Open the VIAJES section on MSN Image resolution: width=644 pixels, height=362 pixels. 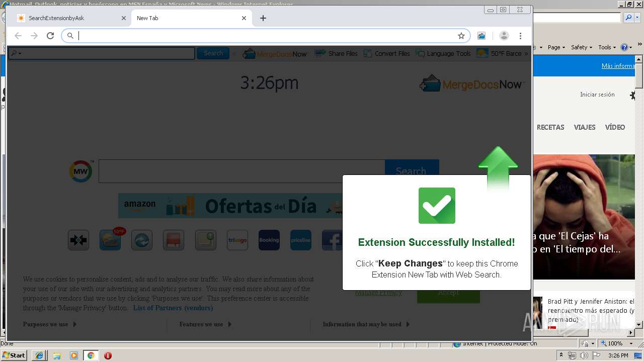(585, 127)
